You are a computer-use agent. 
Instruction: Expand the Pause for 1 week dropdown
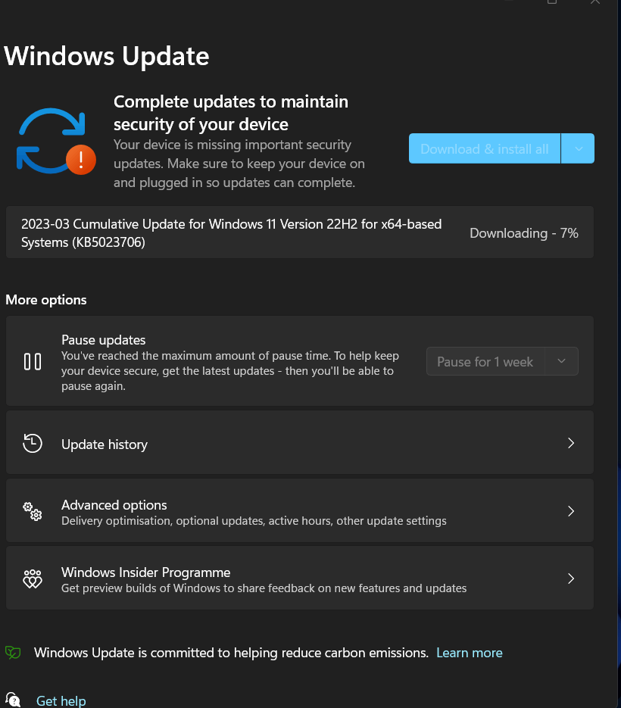point(561,361)
